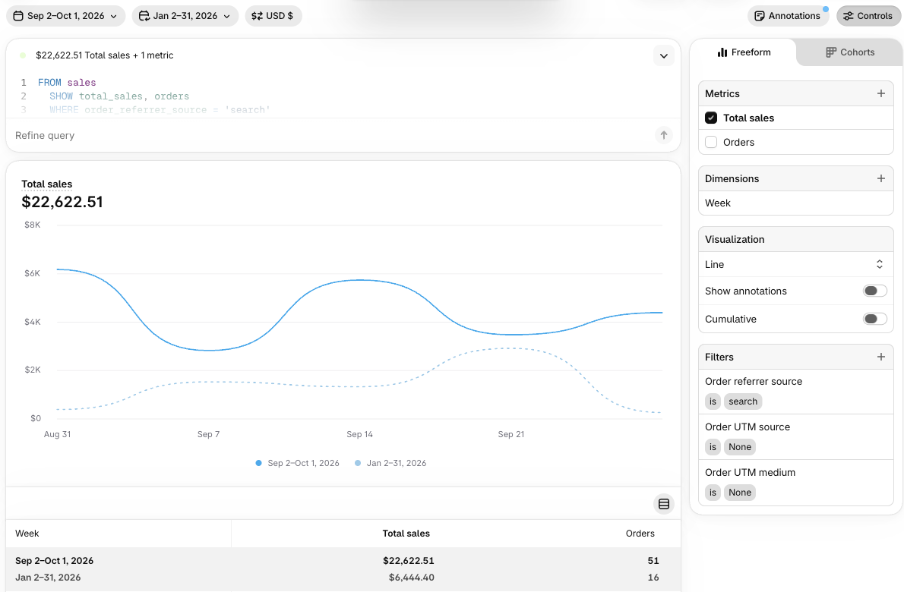Sort by the Total sales column header
The height and width of the screenshot is (592, 904).
pos(406,534)
